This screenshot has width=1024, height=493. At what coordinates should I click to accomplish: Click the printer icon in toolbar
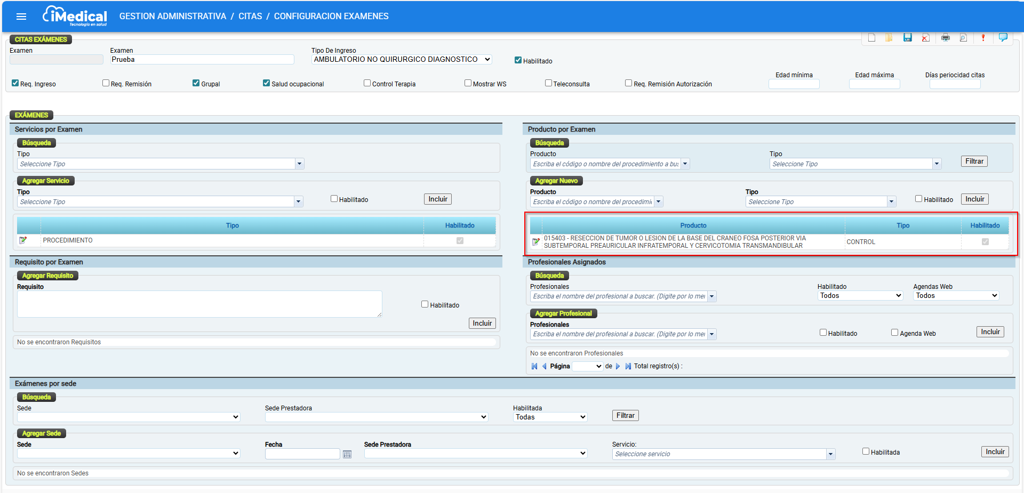pyautogui.click(x=945, y=37)
